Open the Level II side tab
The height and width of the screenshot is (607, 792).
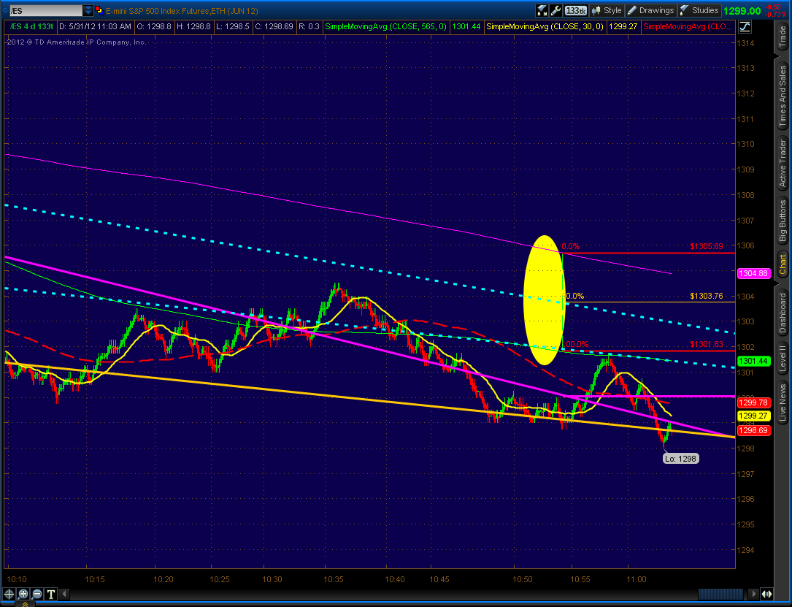pyautogui.click(x=783, y=358)
